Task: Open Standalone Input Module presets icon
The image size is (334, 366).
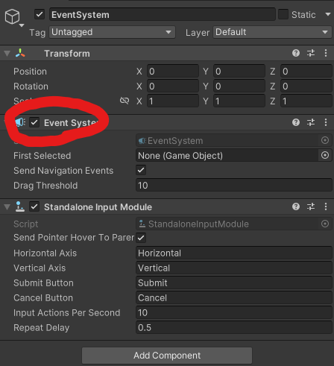Action: tap(311, 206)
